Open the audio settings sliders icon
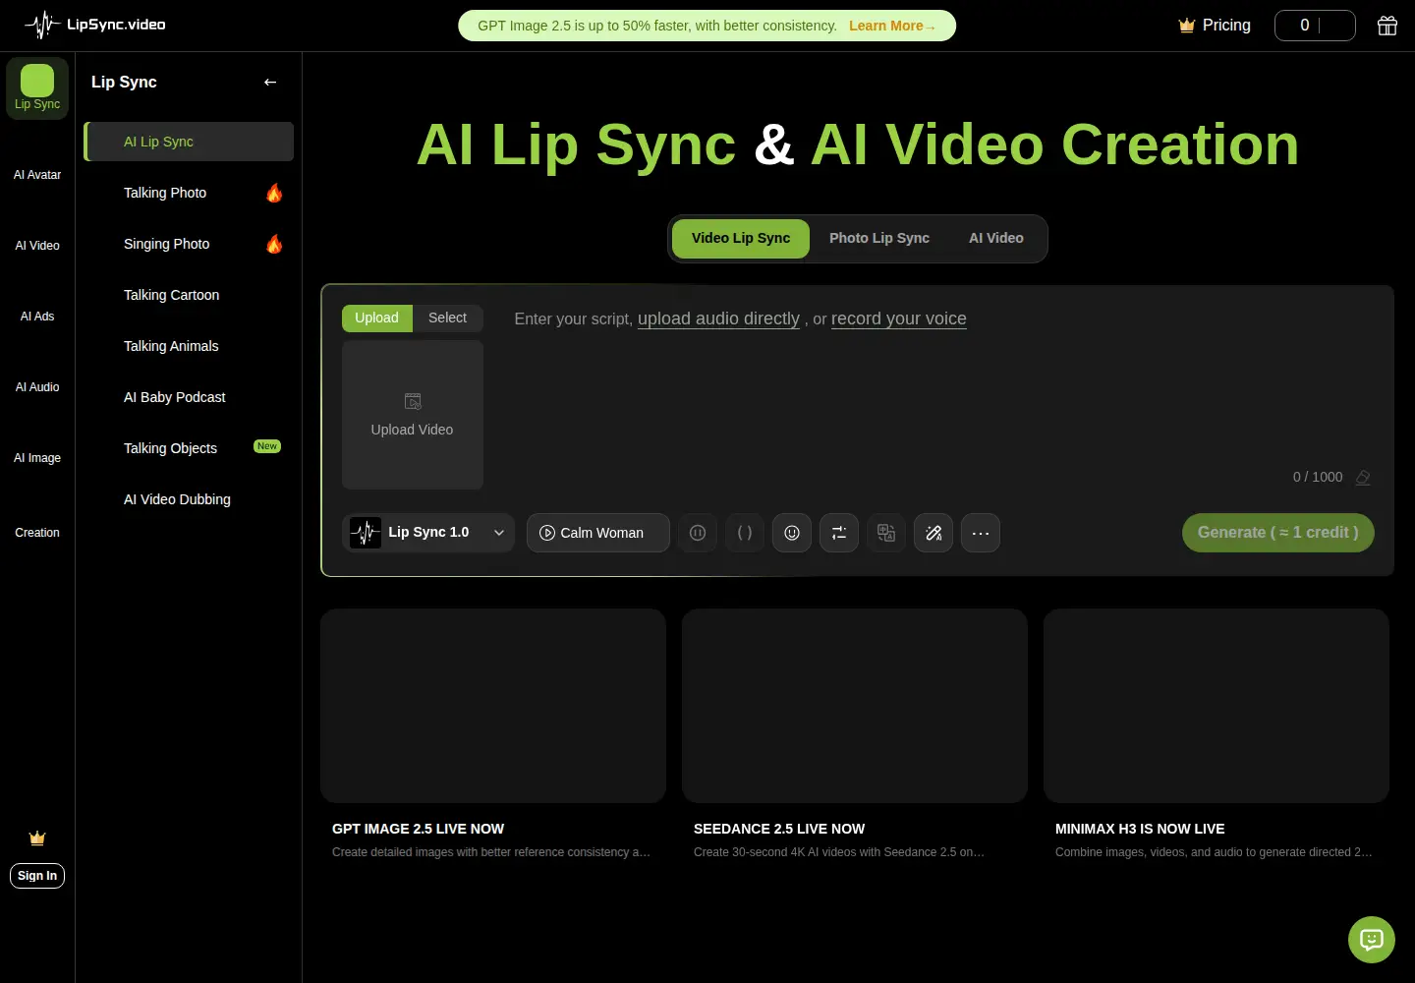1415x983 pixels. tap(839, 533)
